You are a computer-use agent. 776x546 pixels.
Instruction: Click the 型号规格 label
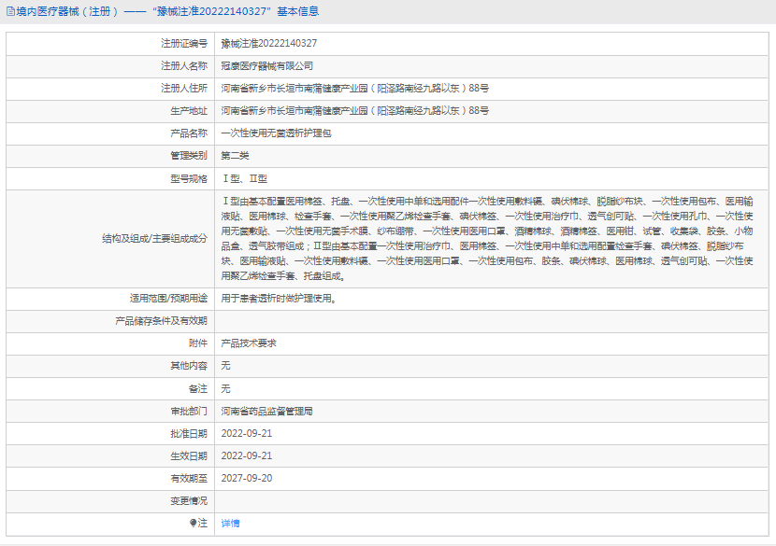pyautogui.click(x=189, y=179)
